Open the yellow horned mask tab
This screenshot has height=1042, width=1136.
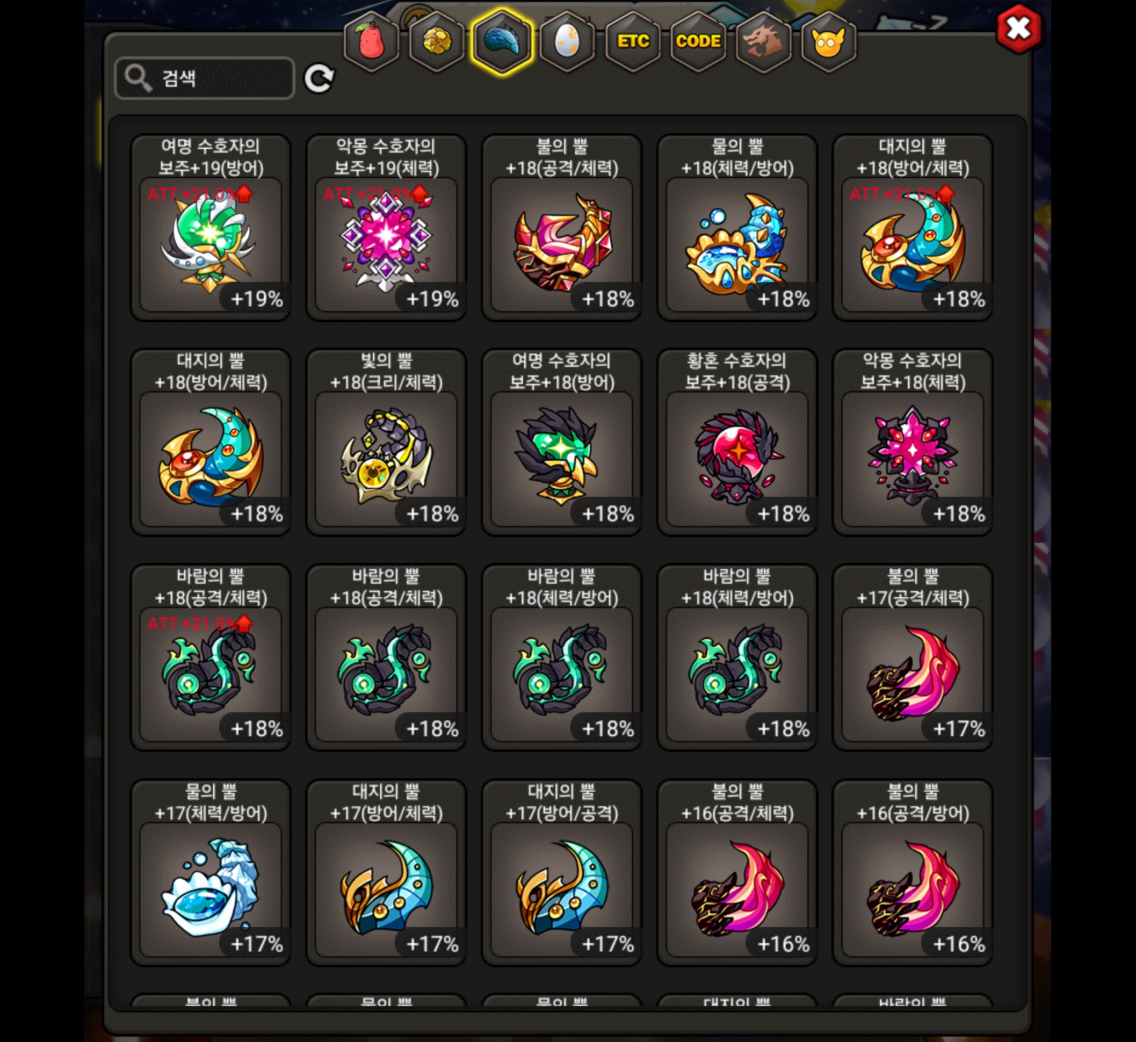click(x=828, y=42)
